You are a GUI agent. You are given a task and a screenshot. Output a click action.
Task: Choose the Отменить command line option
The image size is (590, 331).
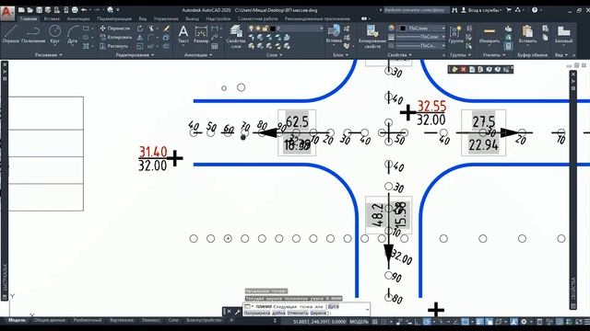298,313
